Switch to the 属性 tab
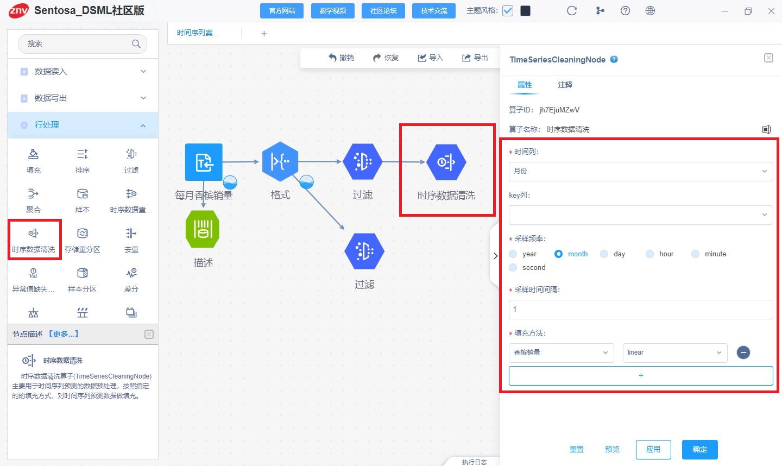Screen dimensions: 782x466 pyautogui.click(x=525, y=85)
